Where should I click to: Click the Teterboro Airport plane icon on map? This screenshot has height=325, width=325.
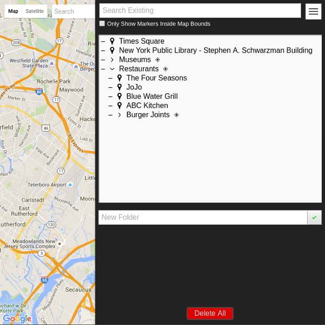[x=70, y=185]
